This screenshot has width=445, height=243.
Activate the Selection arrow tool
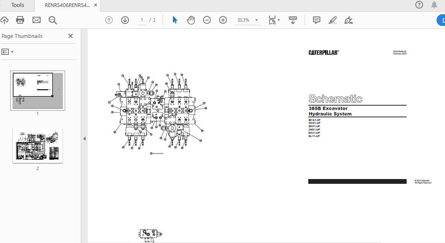(175, 20)
